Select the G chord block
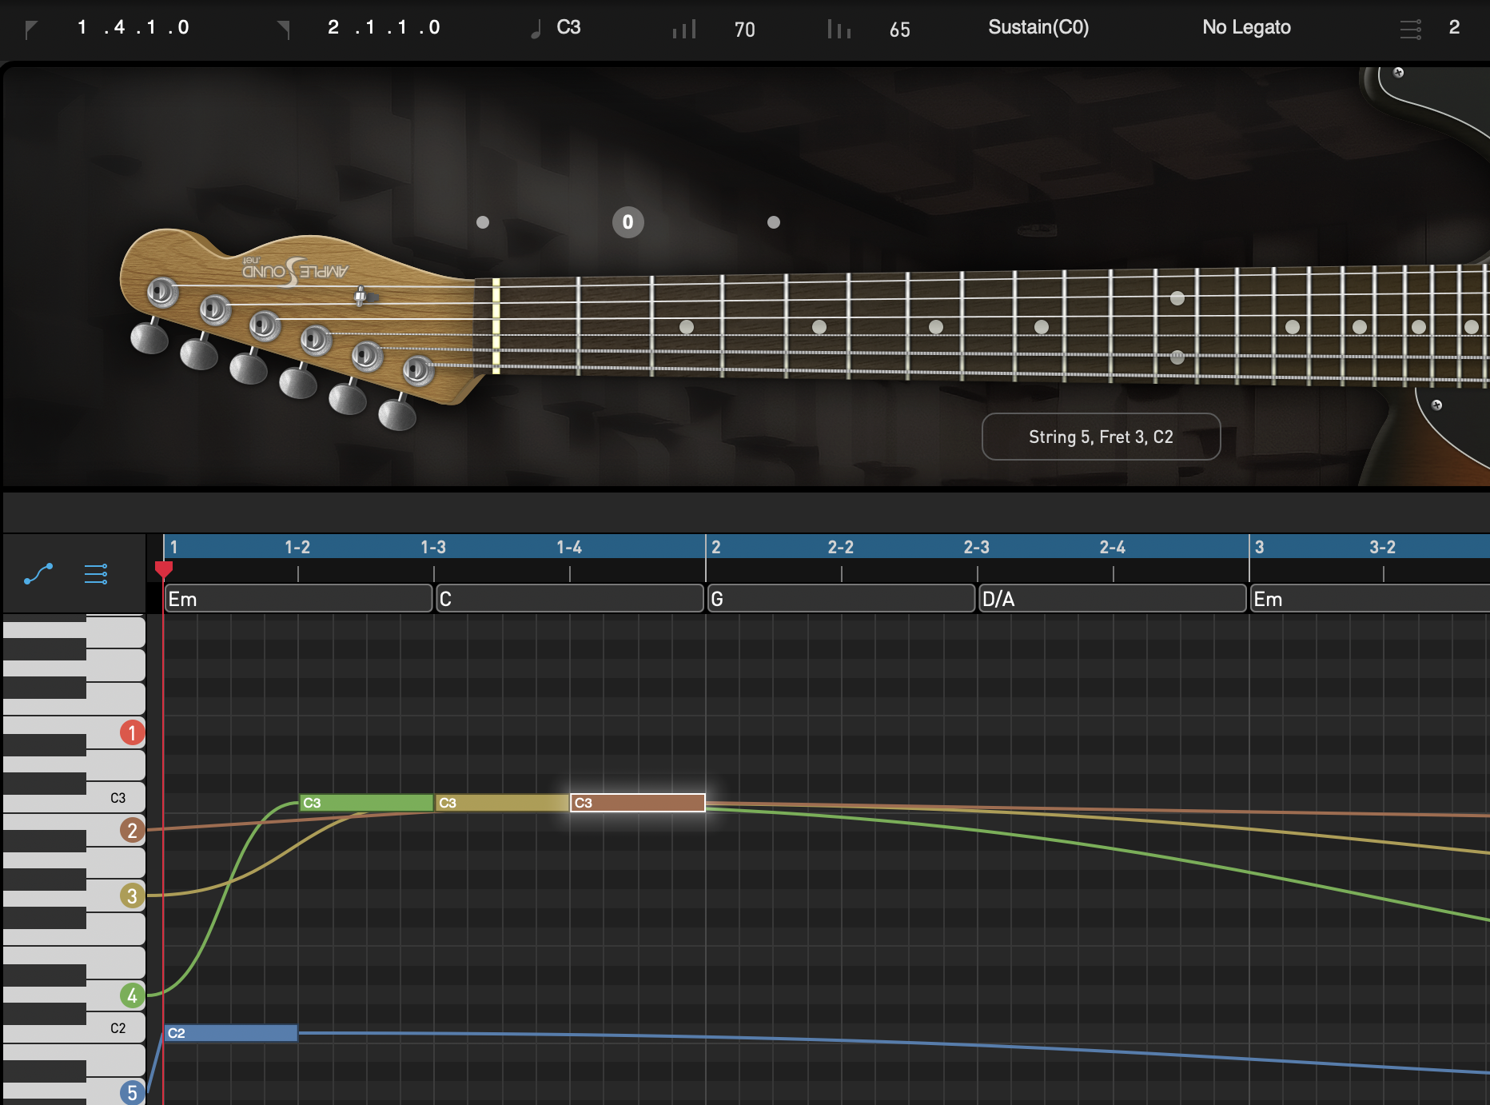The image size is (1490, 1105). point(841,599)
